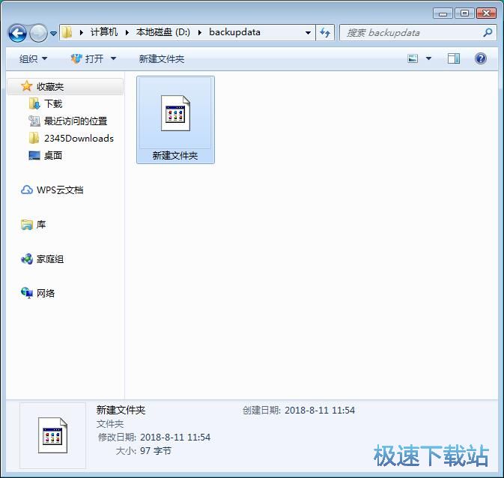Open the 组织 menu

pyautogui.click(x=33, y=59)
